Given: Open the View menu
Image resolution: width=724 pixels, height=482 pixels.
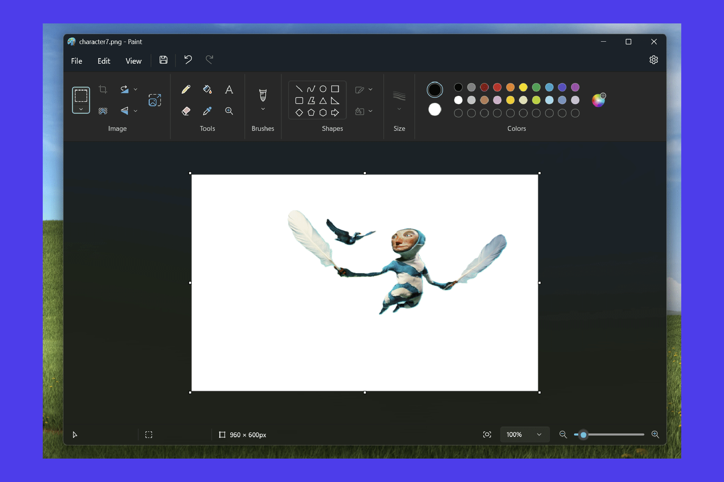Looking at the screenshot, I should pyautogui.click(x=133, y=61).
